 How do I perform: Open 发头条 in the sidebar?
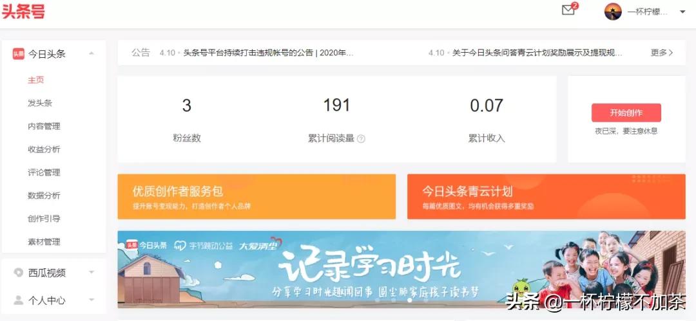click(x=40, y=104)
